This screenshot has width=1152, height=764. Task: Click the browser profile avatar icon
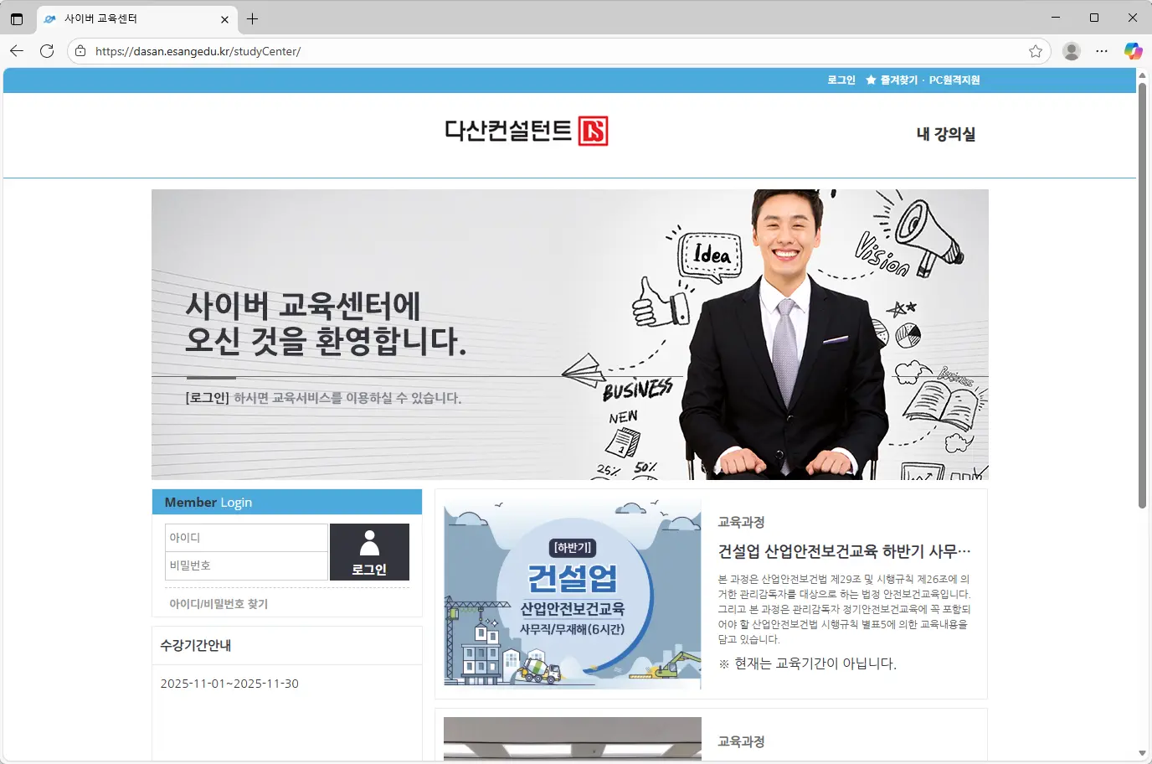tap(1072, 51)
